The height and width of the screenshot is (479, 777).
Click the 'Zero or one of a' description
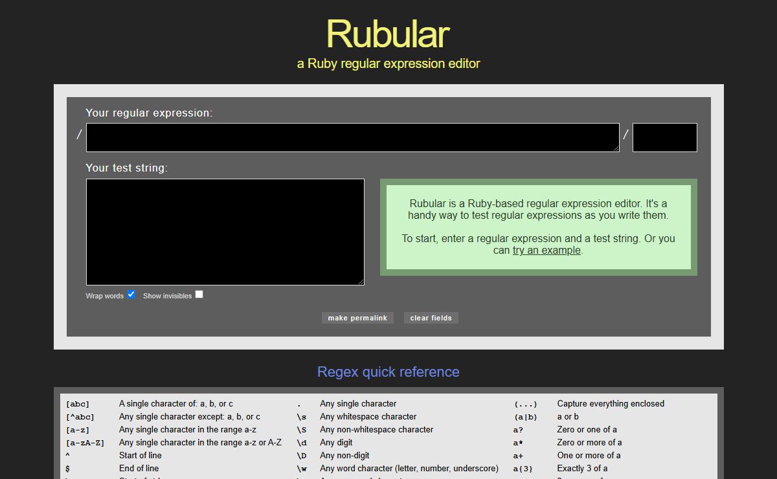click(587, 430)
